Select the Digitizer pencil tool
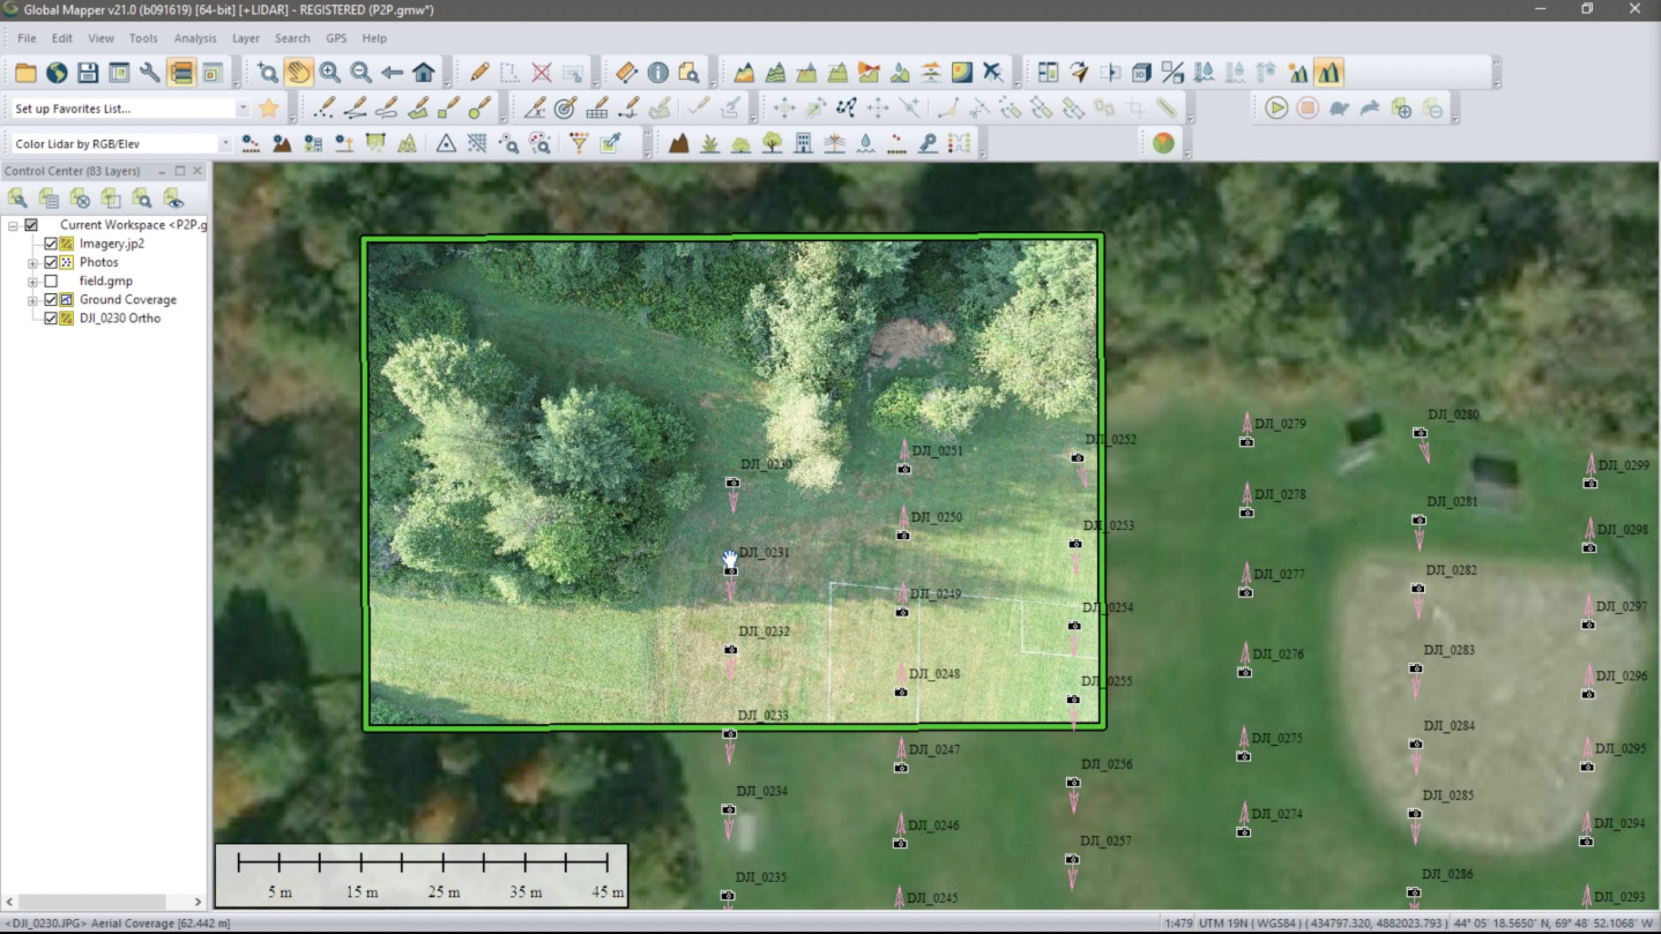This screenshot has height=934, width=1661. 479,72
